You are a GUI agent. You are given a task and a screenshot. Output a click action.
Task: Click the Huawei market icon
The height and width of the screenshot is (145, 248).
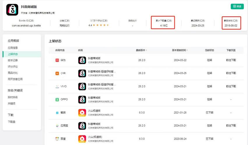pos(57,60)
